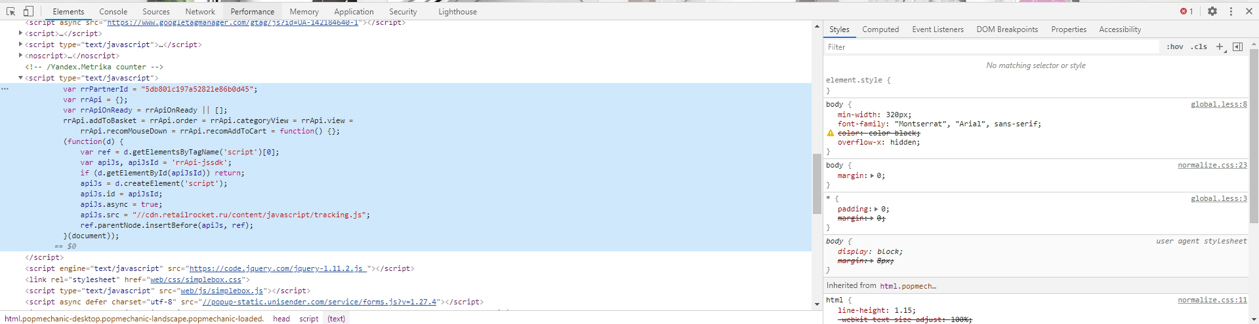Click the Filter styles input field
This screenshot has width=1259, height=324.
tap(991, 46)
